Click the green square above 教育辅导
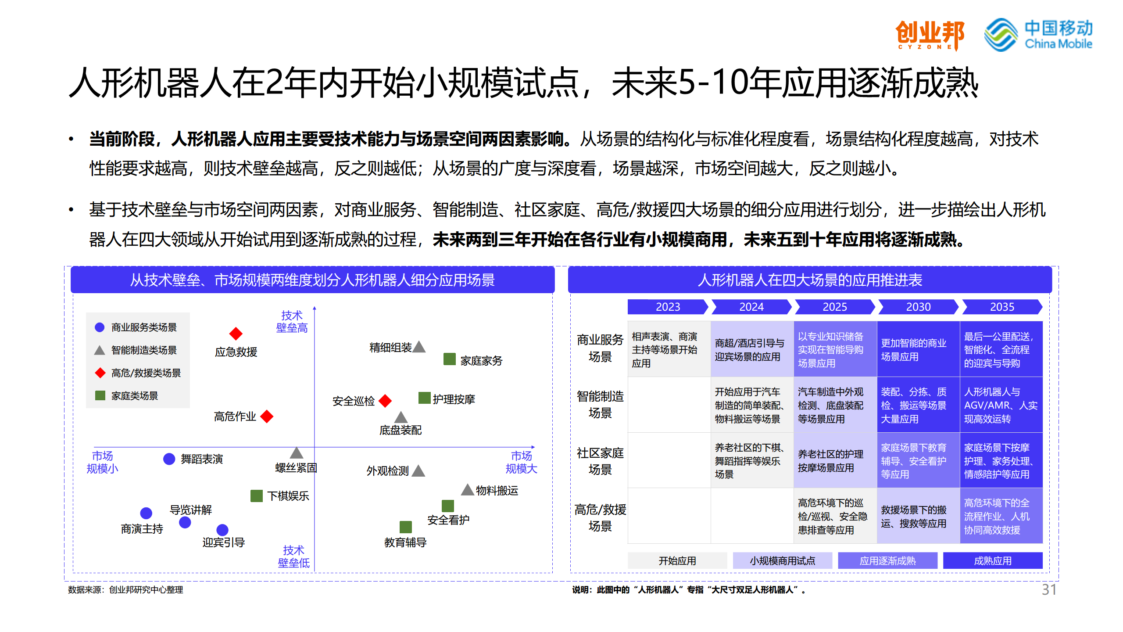This screenshot has width=1123, height=632. [406, 527]
